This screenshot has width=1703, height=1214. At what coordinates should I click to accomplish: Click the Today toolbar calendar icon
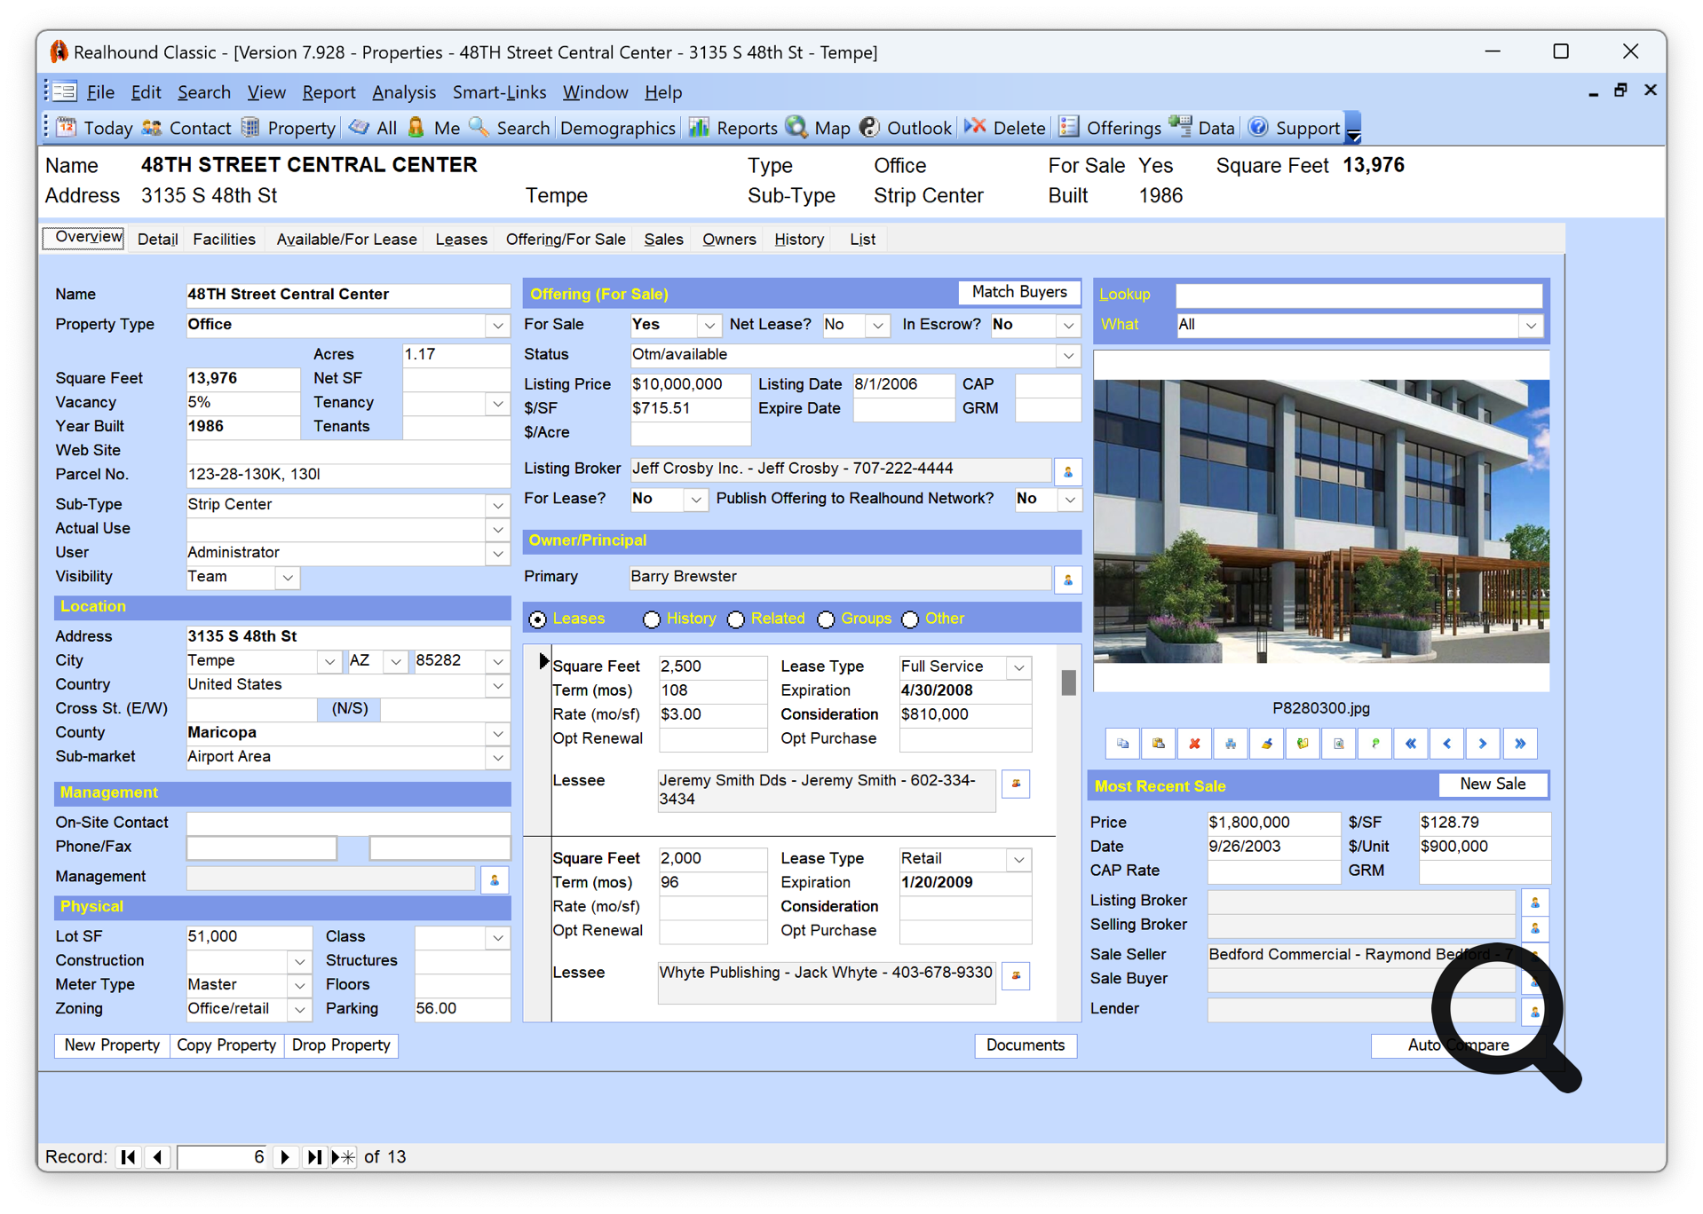[x=67, y=128]
